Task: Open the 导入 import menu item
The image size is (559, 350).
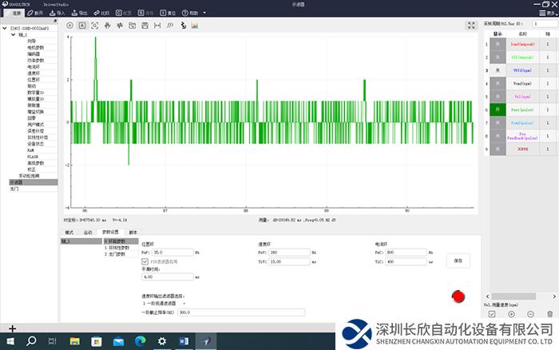Action: point(57,14)
